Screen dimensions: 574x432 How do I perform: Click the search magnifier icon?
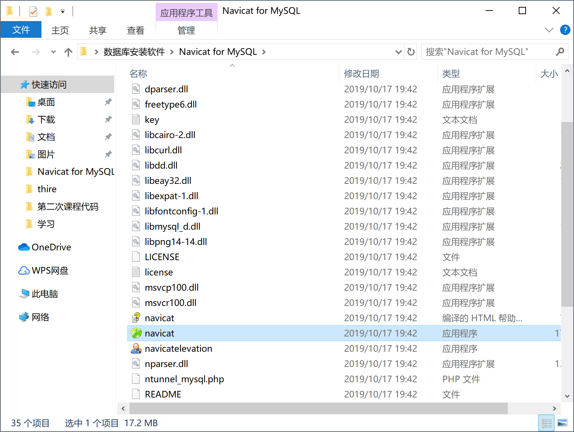click(x=560, y=52)
